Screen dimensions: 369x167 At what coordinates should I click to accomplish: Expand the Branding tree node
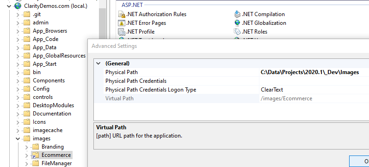27,147
